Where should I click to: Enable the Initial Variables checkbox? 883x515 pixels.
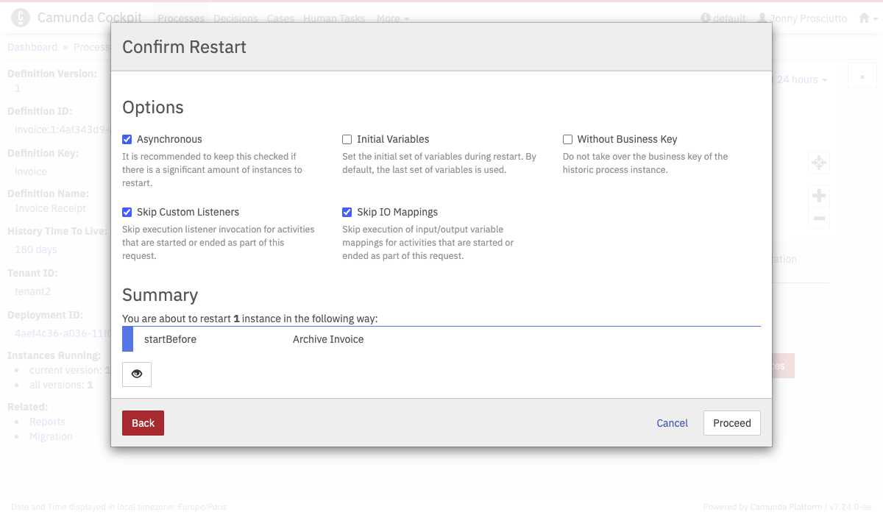[x=347, y=139]
